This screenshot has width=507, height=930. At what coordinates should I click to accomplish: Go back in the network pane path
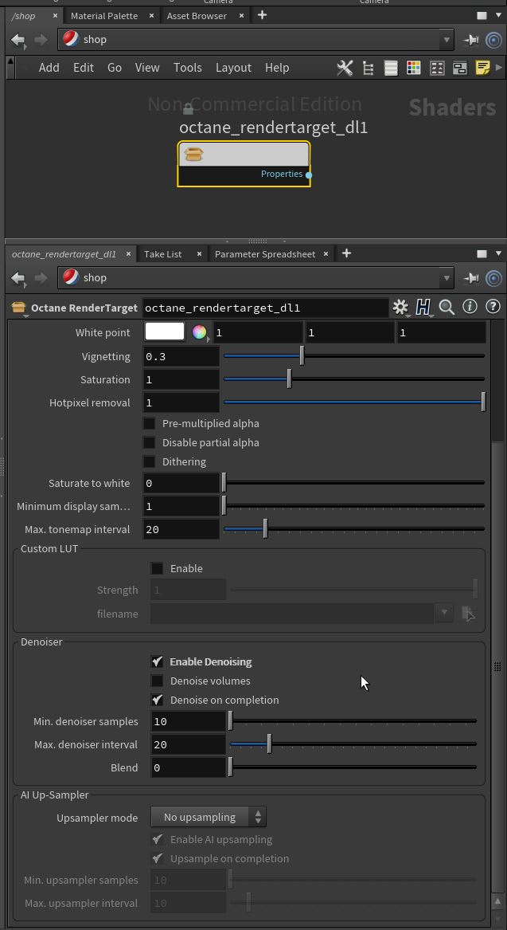(18, 40)
